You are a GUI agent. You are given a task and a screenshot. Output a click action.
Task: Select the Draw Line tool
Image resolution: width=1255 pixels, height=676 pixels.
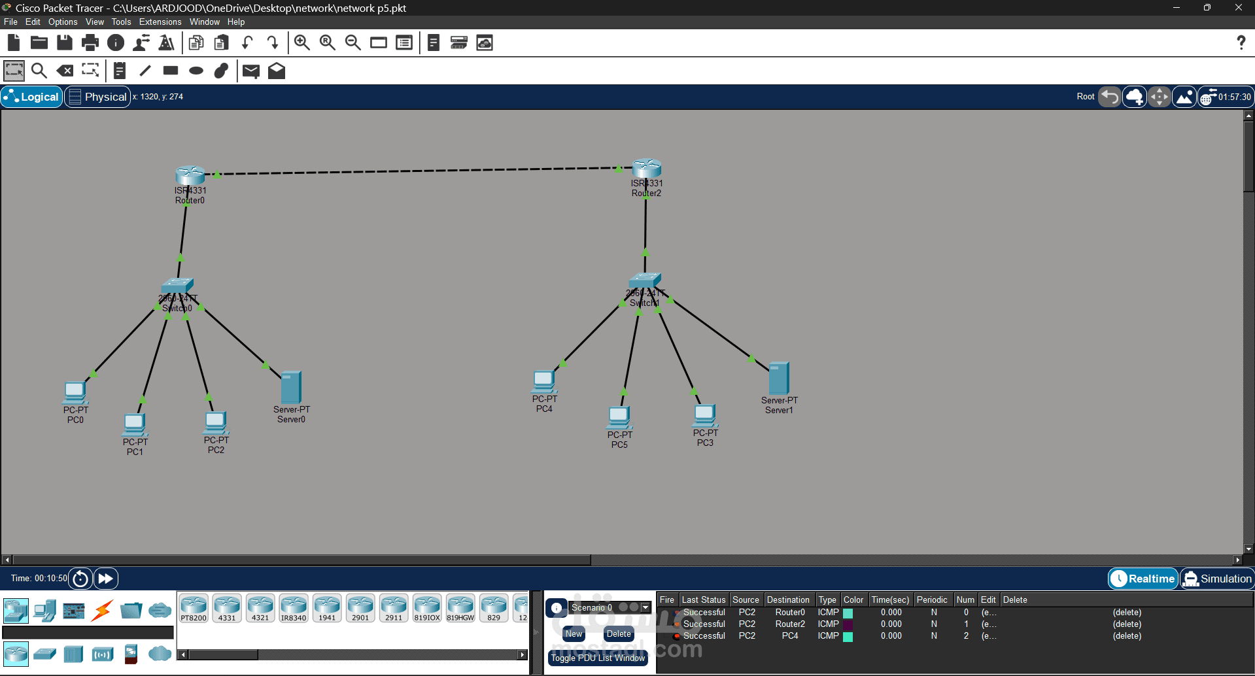[145, 71]
